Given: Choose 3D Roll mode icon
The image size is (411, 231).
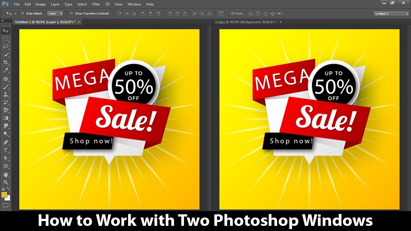Looking at the screenshot, I should (258, 13).
